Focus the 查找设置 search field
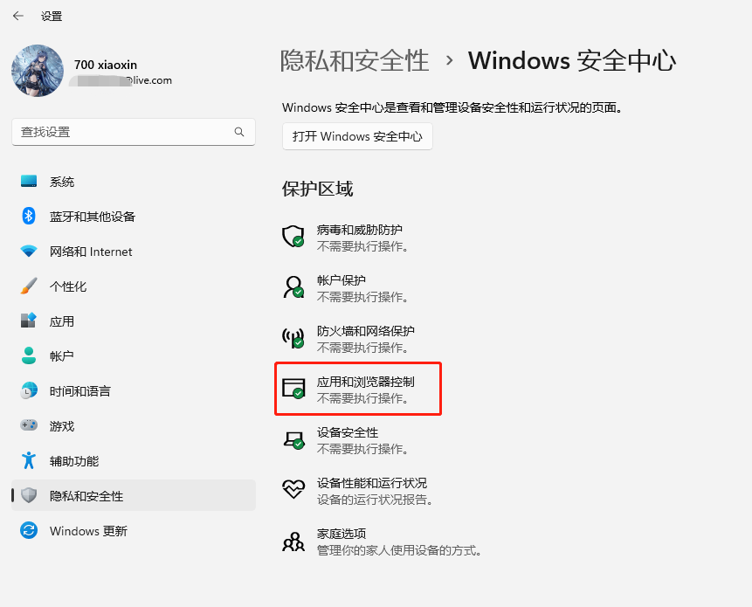Viewport: 752px width, 607px height. [134, 132]
